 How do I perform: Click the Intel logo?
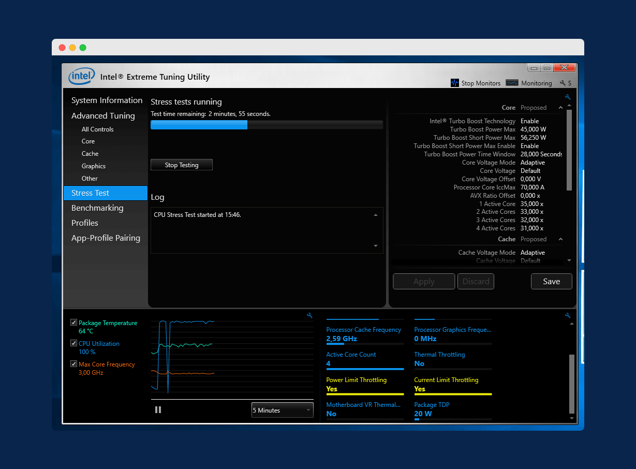pyautogui.click(x=81, y=77)
